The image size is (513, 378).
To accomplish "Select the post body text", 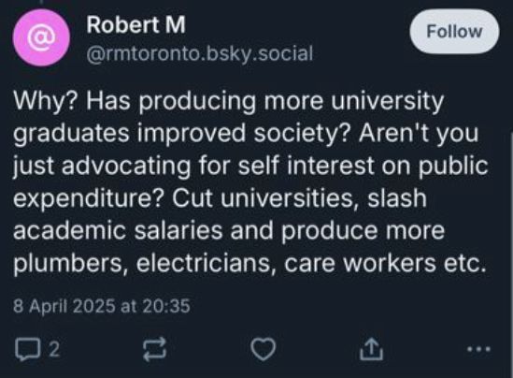I will point(250,182).
